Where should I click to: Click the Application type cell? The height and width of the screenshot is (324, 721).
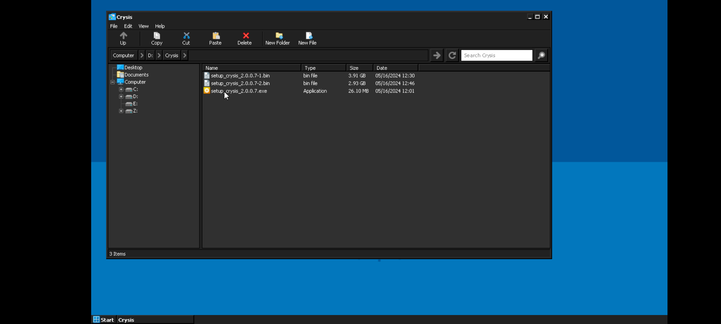pos(315,91)
